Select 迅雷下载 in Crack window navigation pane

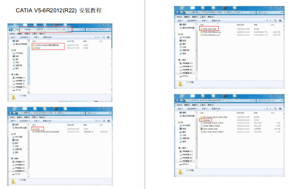(x=184, y=50)
